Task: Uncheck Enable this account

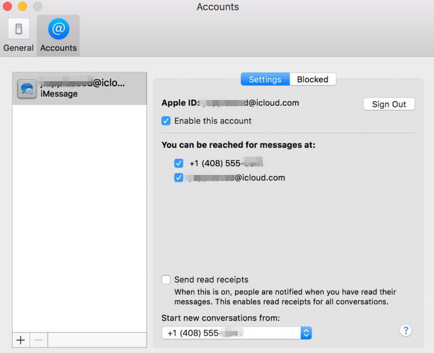Action: pos(166,121)
